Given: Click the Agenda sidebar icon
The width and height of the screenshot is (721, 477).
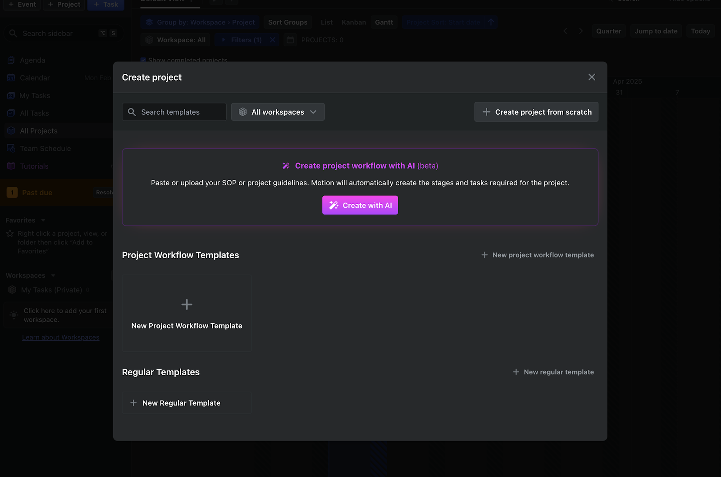Looking at the screenshot, I should [x=11, y=60].
